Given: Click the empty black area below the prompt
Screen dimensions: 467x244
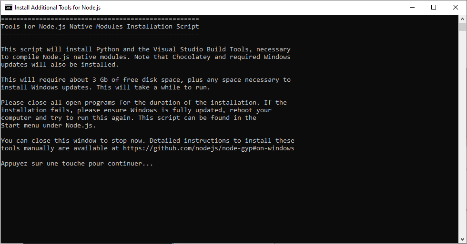Looking at the screenshot, I should coord(229,205).
